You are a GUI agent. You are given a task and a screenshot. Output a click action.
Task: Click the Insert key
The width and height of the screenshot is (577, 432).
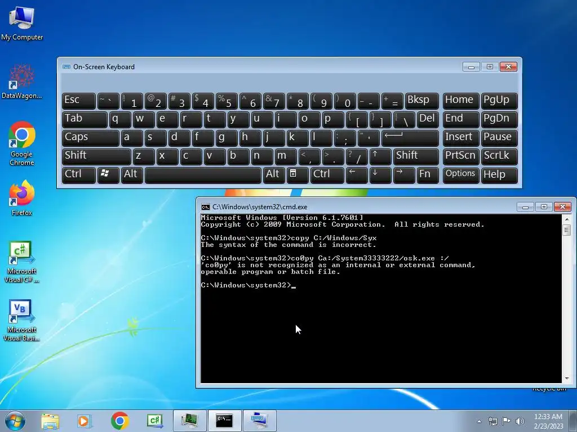pos(461,138)
